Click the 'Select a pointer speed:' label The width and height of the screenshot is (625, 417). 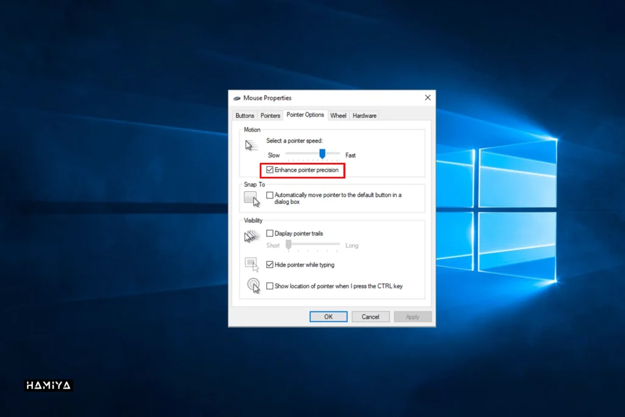(x=295, y=140)
